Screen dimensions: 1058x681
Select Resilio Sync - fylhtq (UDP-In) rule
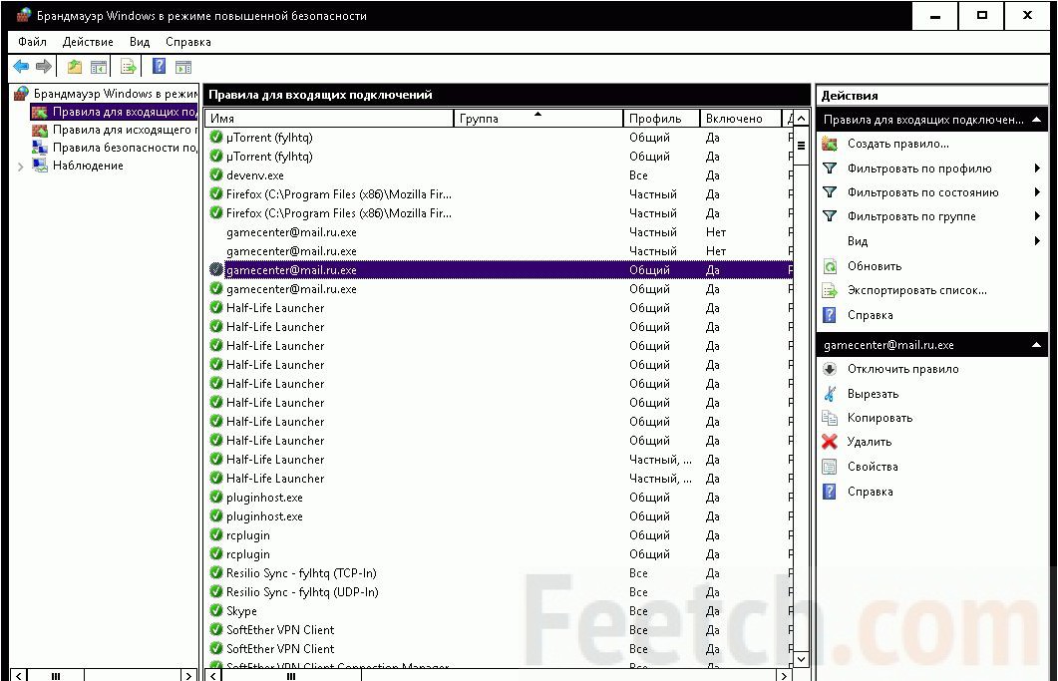500,592
